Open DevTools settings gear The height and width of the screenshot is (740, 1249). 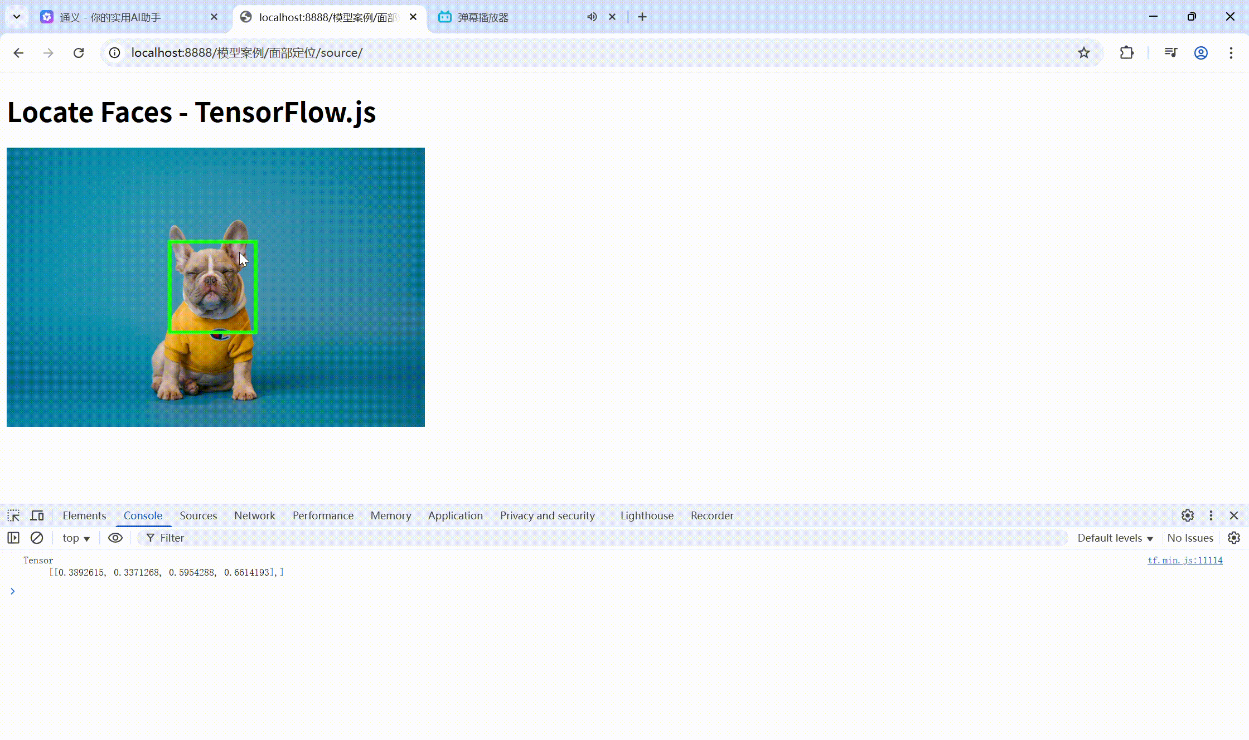(1188, 516)
